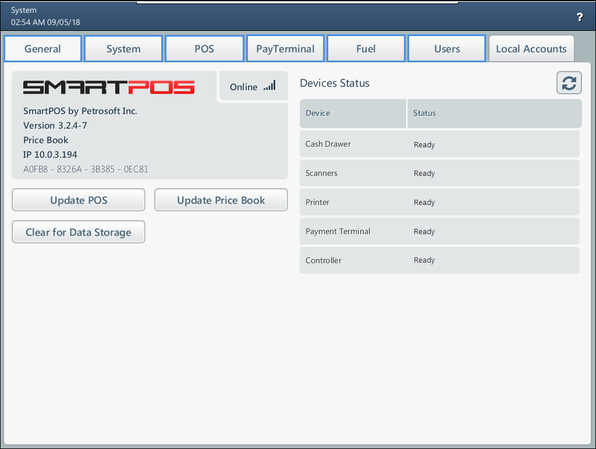596x449 pixels.
Task: Select the Scanners device row
Action: click(439, 173)
